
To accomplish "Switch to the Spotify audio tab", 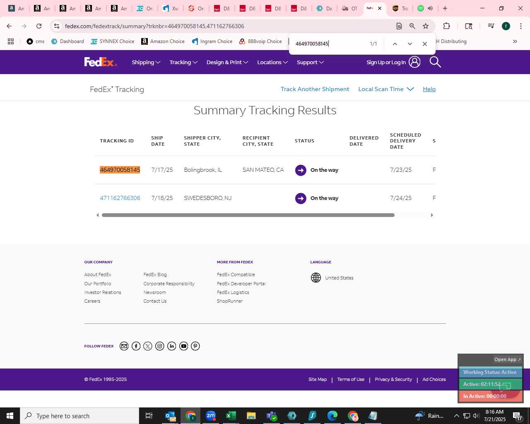I will [425, 8].
